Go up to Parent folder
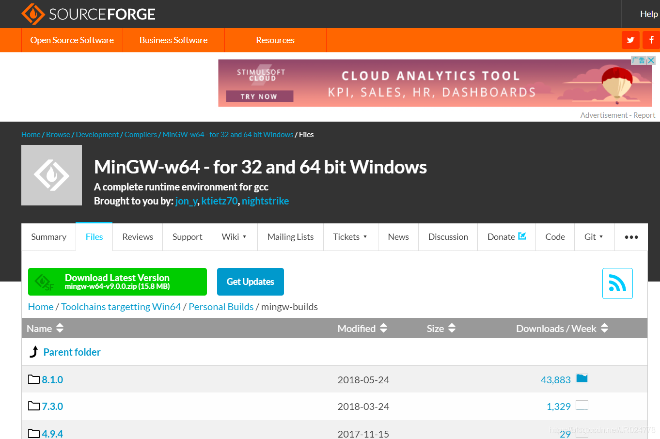The height and width of the screenshot is (439, 660). (x=72, y=352)
